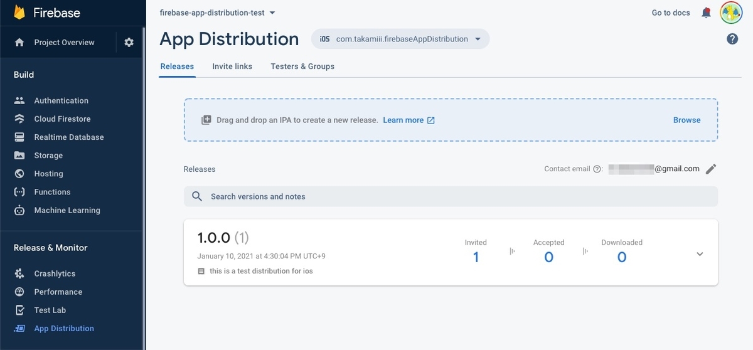Click the Firebase flame logo
Screen dimensions: 753x350
click(19, 13)
